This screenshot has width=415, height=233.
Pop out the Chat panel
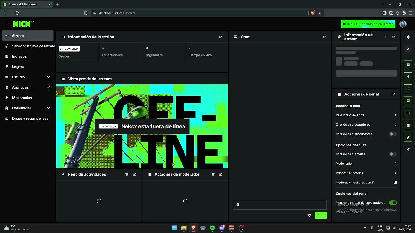pos(324,37)
